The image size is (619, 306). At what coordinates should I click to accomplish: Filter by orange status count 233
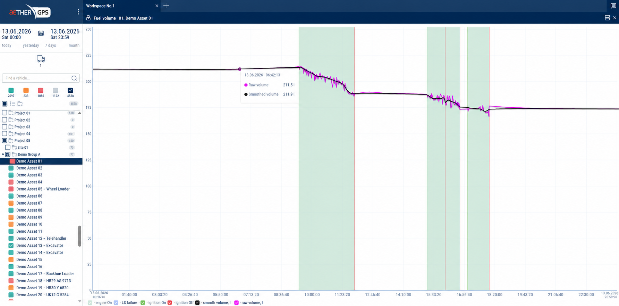click(x=26, y=90)
